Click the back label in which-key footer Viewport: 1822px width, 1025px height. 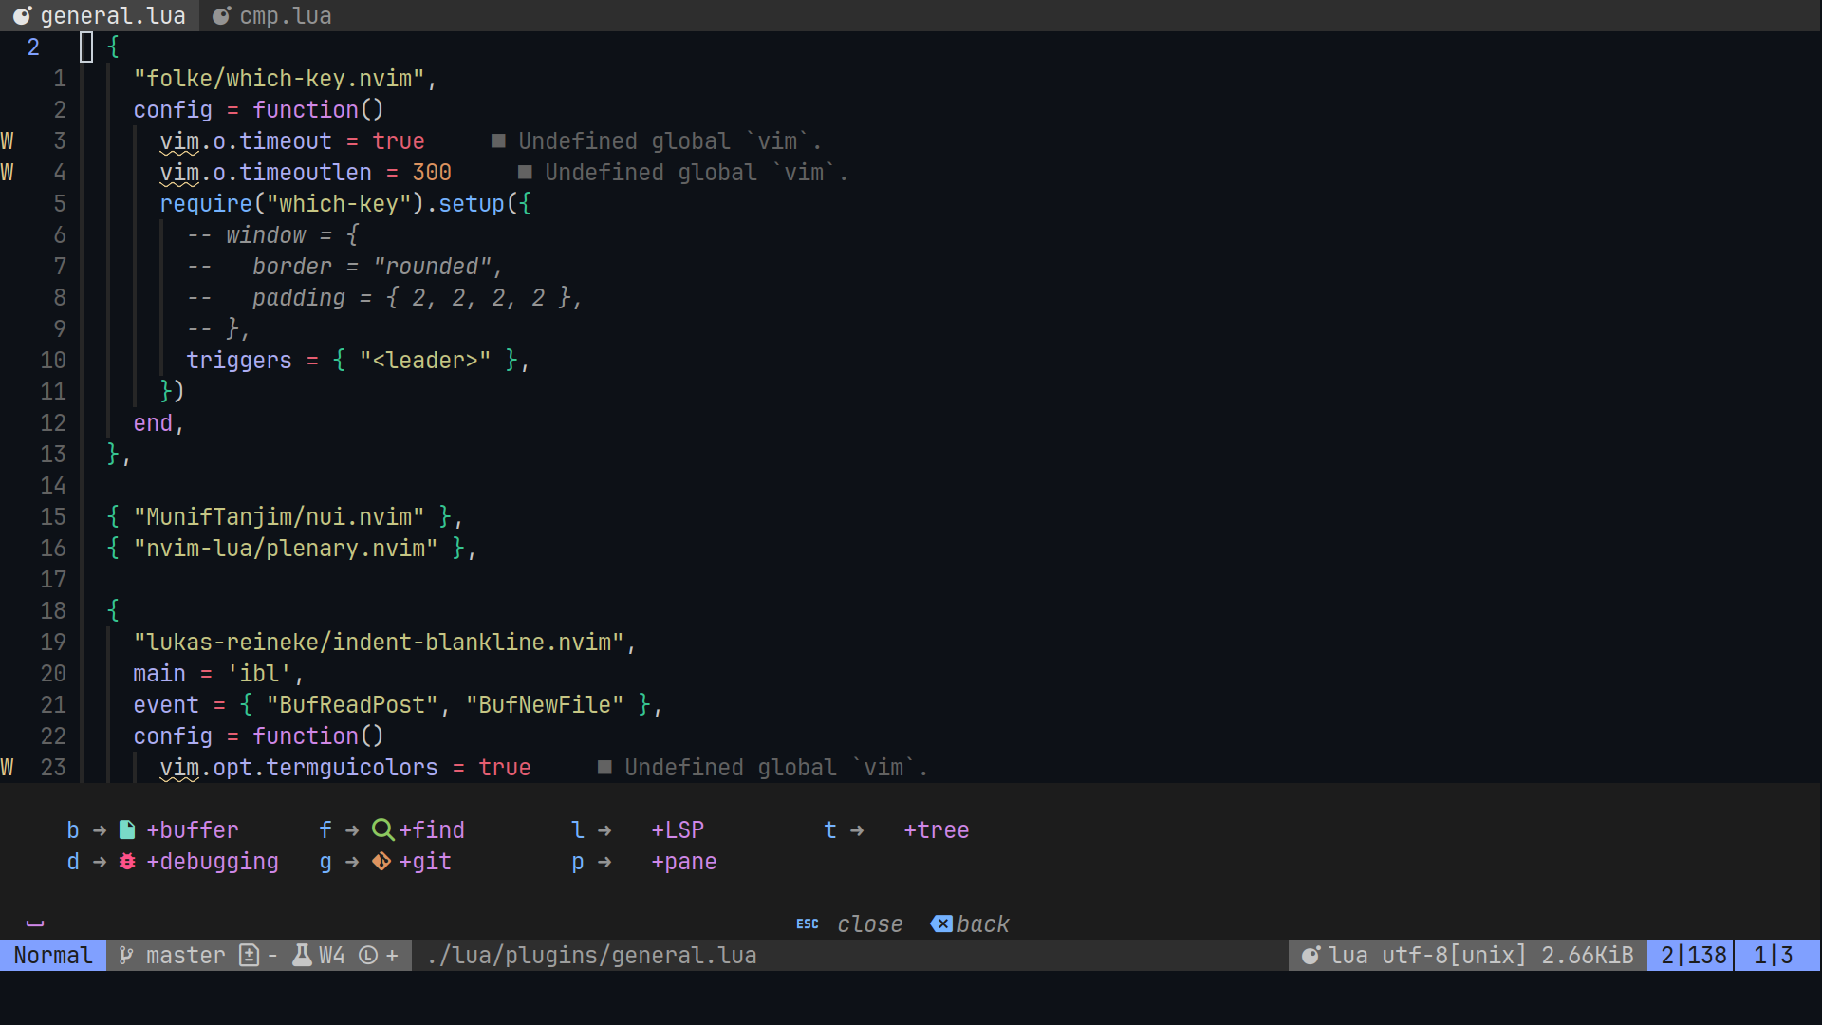pyautogui.click(x=983, y=924)
